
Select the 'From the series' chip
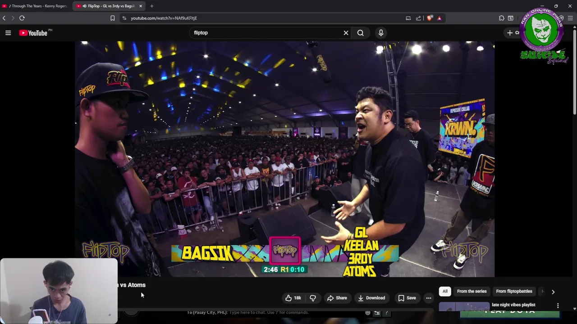(472, 292)
